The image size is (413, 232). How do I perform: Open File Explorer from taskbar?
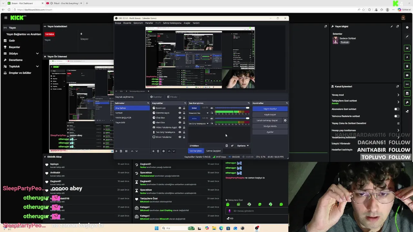coord(214,228)
